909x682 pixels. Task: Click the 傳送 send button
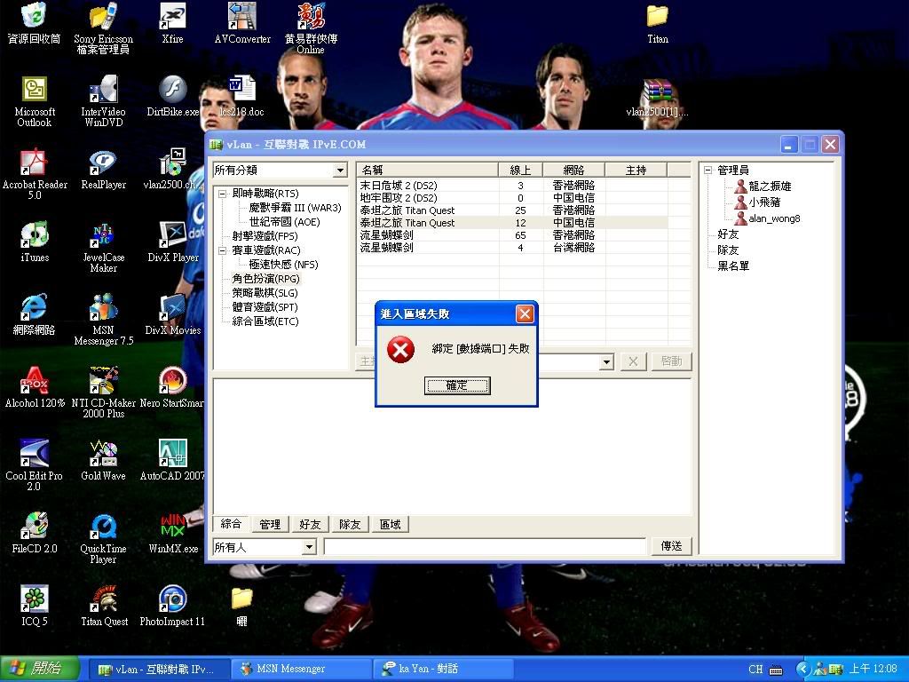tap(672, 546)
